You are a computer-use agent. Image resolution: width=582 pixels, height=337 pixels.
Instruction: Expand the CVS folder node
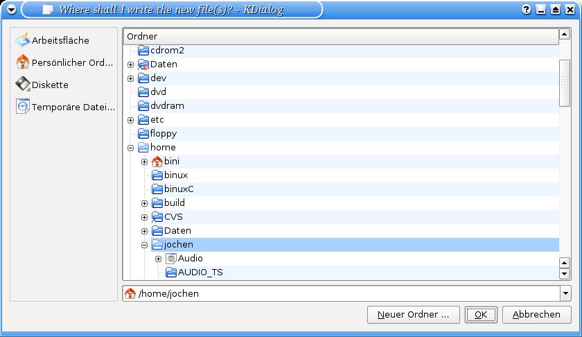[x=144, y=217]
